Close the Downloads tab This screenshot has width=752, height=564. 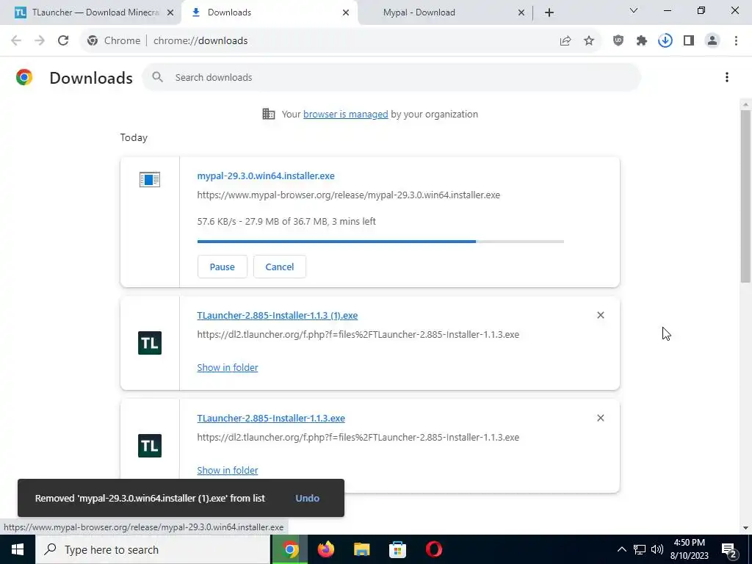[x=346, y=13]
